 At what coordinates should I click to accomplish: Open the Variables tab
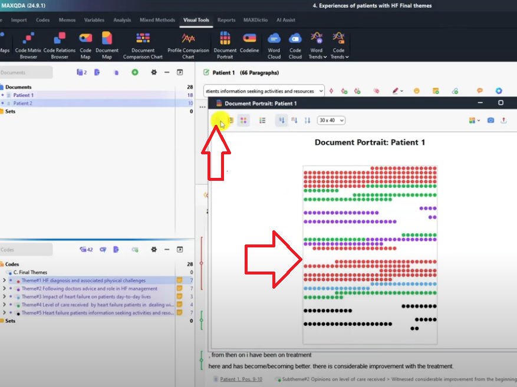[x=94, y=20]
